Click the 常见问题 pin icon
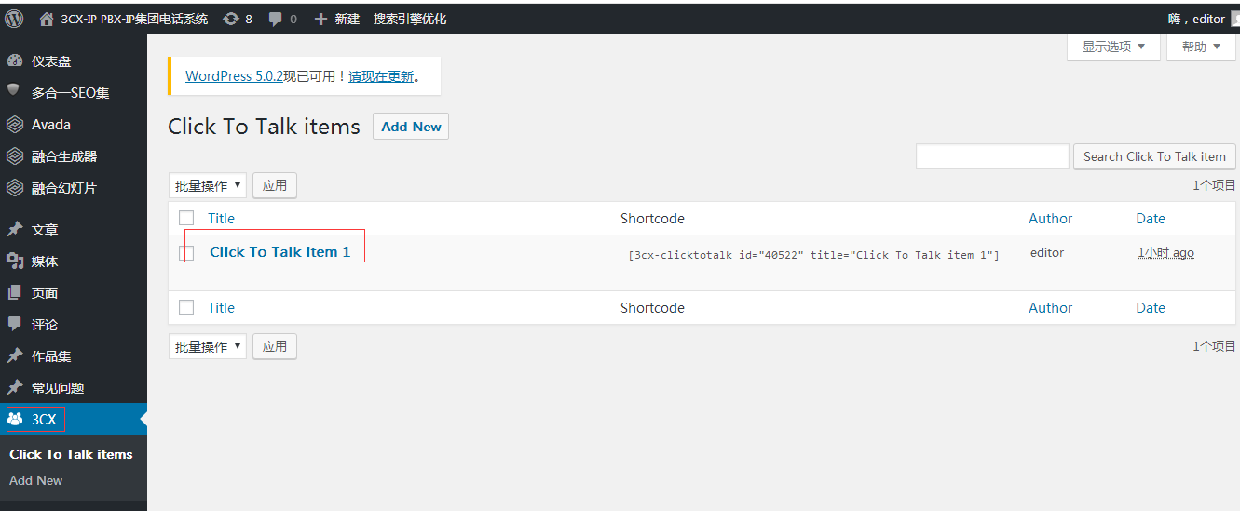 [x=15, y=388]
